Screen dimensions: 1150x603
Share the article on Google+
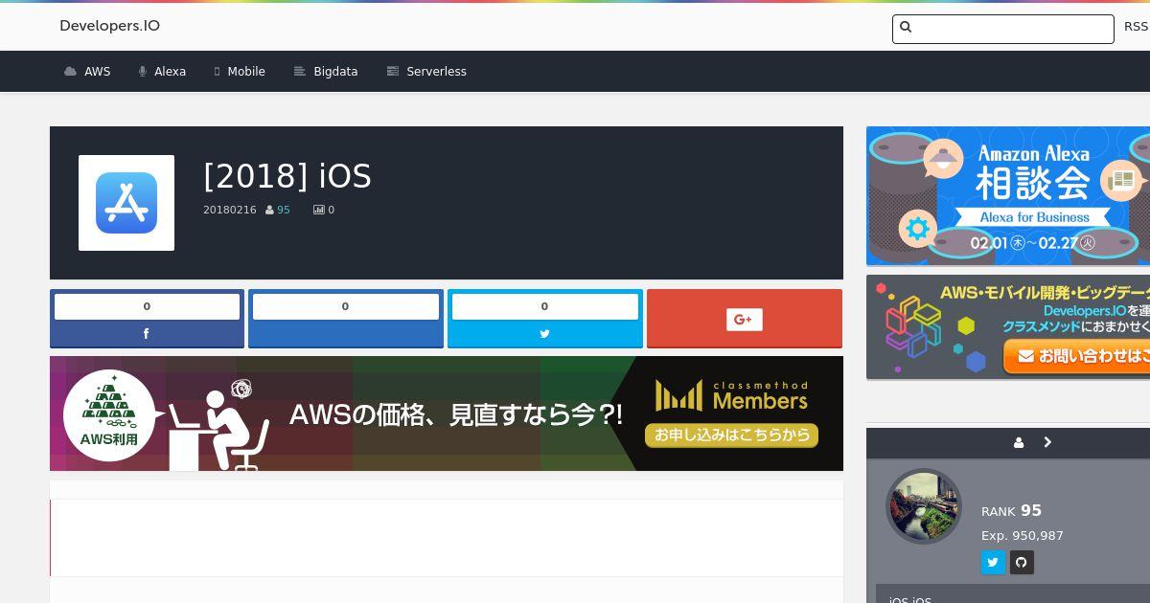[745, 319]
